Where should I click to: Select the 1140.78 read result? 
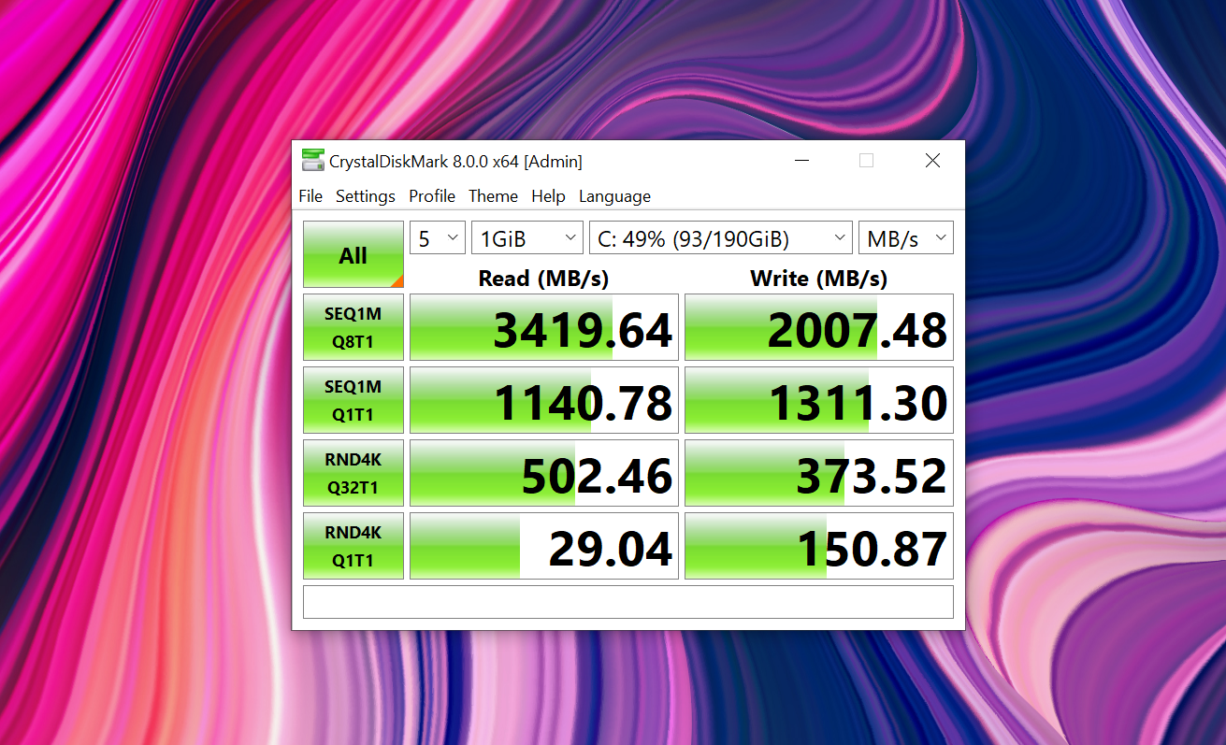coord(544,400)
